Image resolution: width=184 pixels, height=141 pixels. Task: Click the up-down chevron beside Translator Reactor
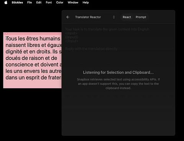tap(114, 17)
